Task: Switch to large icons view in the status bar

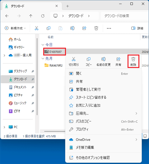Action: [145, 136]
